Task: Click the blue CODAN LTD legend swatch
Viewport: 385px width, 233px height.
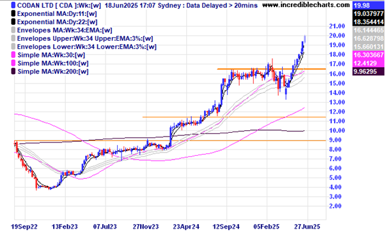Action: (13, 5)
